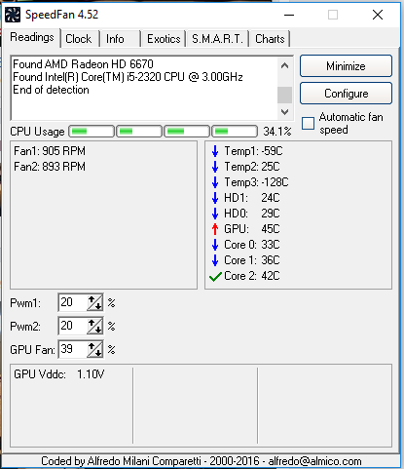Click the Core 1: 36C reading

click(252, 260)
